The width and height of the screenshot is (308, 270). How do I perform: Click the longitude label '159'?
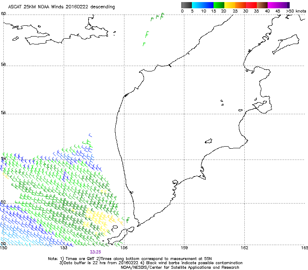coord(184,248)
